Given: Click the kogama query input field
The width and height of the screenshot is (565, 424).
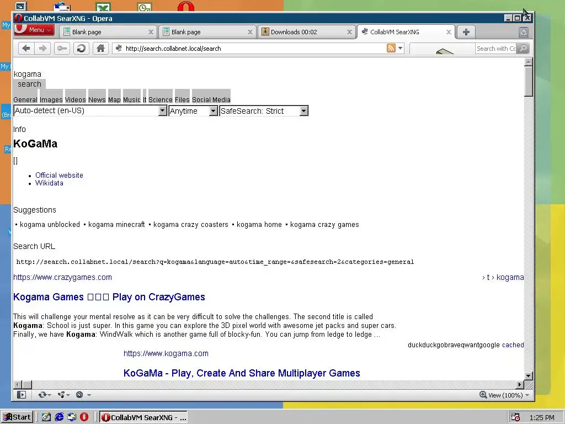Looking at the screenshot, I should (28, 75).
